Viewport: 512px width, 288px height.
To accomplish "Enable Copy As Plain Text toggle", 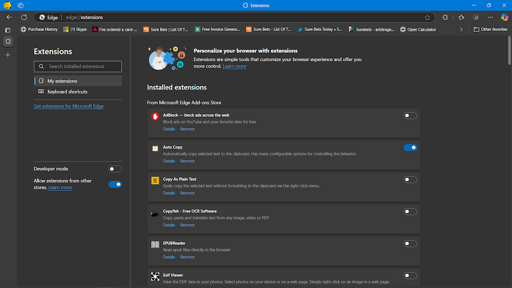I will (410, 180).
